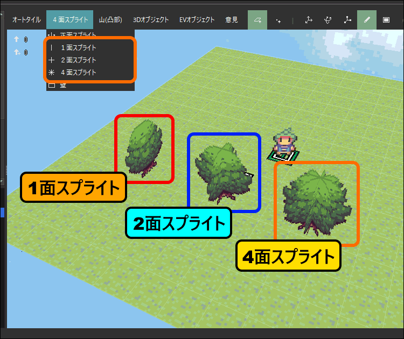Select the scale axes tool

coord(347,20)
